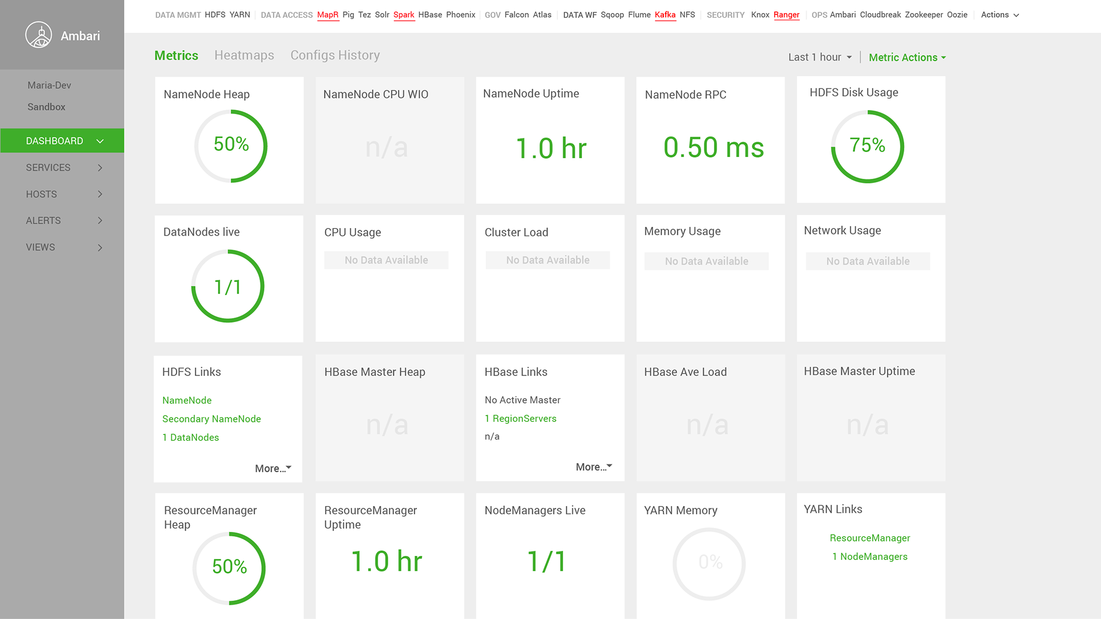Click the Falcon service in the top bar
This screenshot has width=1101, height=619.
point(517,15)
